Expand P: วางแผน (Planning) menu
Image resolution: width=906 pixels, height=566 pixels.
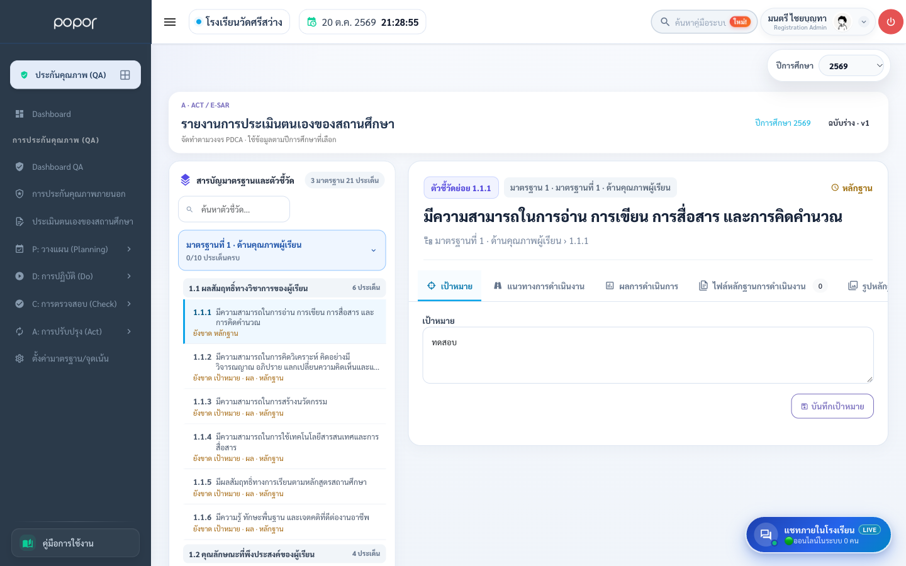(75, 249)
